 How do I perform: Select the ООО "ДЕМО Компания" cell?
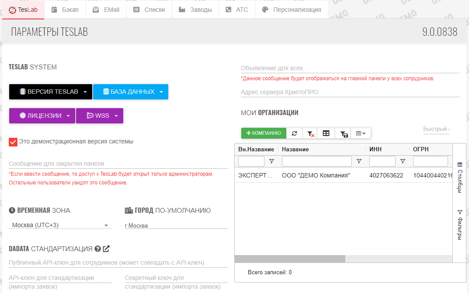click(x=316, y=175)
